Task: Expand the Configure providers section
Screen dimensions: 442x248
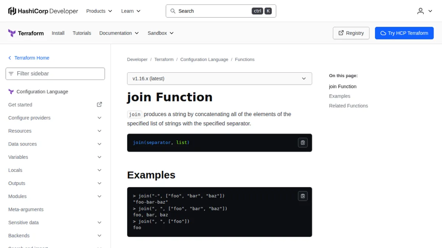Action: click(x=55, y=118)
